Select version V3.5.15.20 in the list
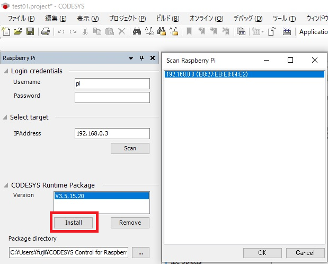The height and width of the screenshot is (264, 328). pyautogui.click(x=101, y=196)
